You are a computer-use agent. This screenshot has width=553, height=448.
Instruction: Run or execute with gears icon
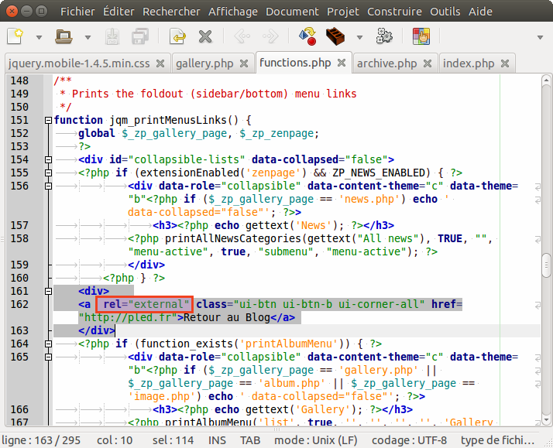pos(384,36)
